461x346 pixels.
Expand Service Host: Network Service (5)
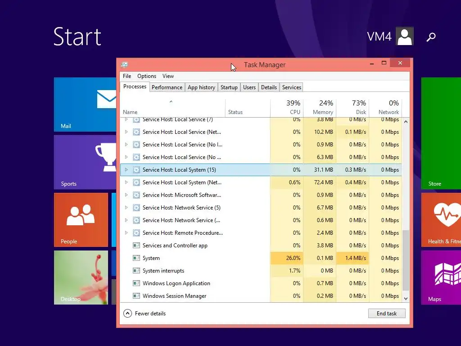(x=126, y=208)
